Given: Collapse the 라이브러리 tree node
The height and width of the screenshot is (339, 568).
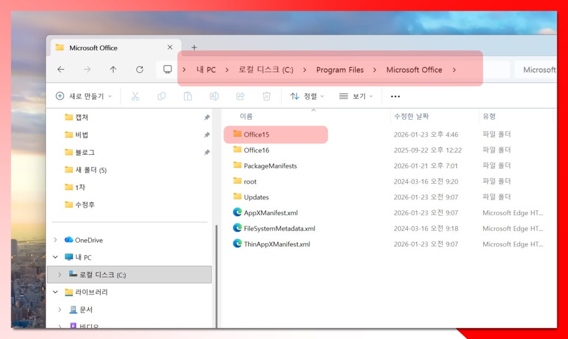Looking at the screenshot, I should [x=55, y=292].
